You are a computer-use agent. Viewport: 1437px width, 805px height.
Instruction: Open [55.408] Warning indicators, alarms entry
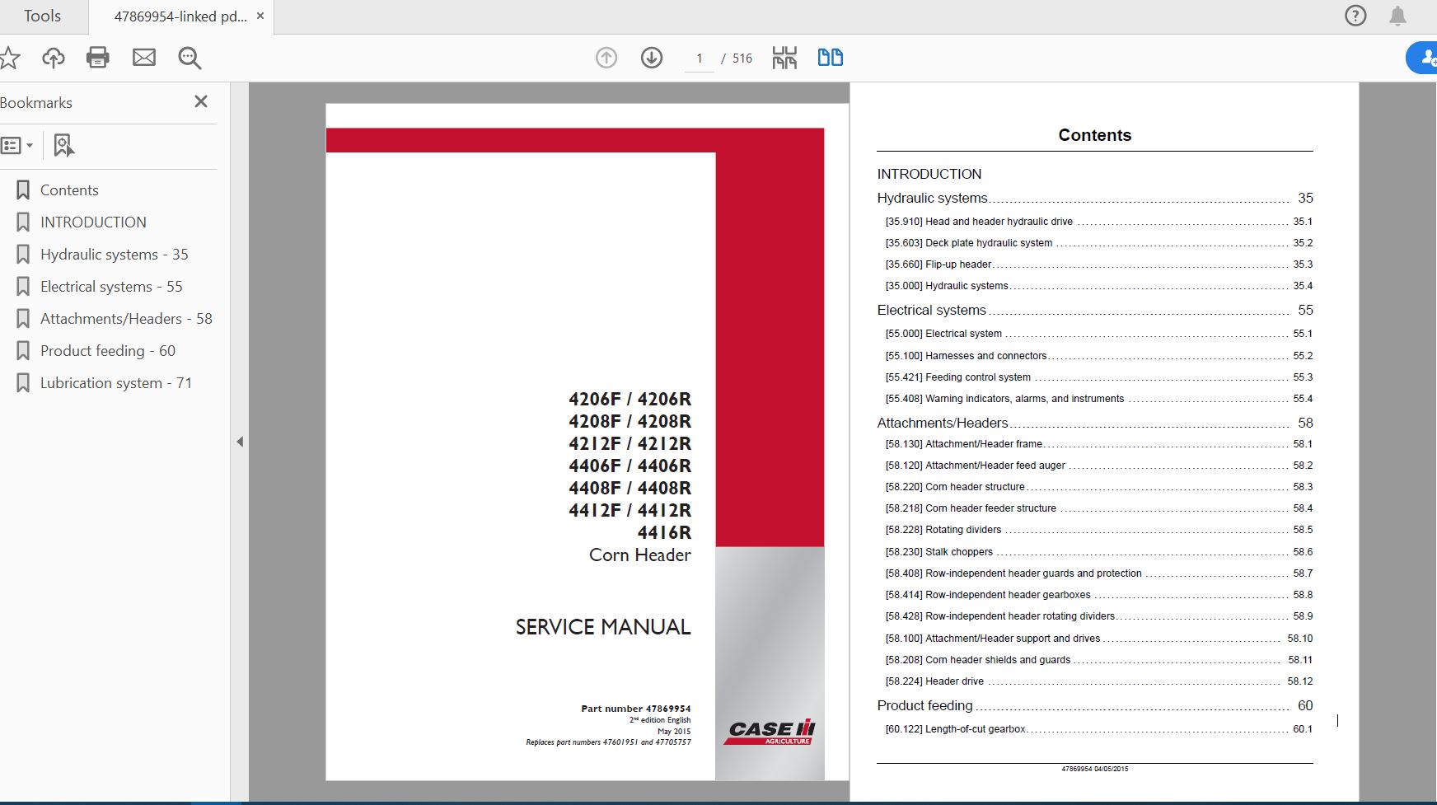click(1099, 399)
